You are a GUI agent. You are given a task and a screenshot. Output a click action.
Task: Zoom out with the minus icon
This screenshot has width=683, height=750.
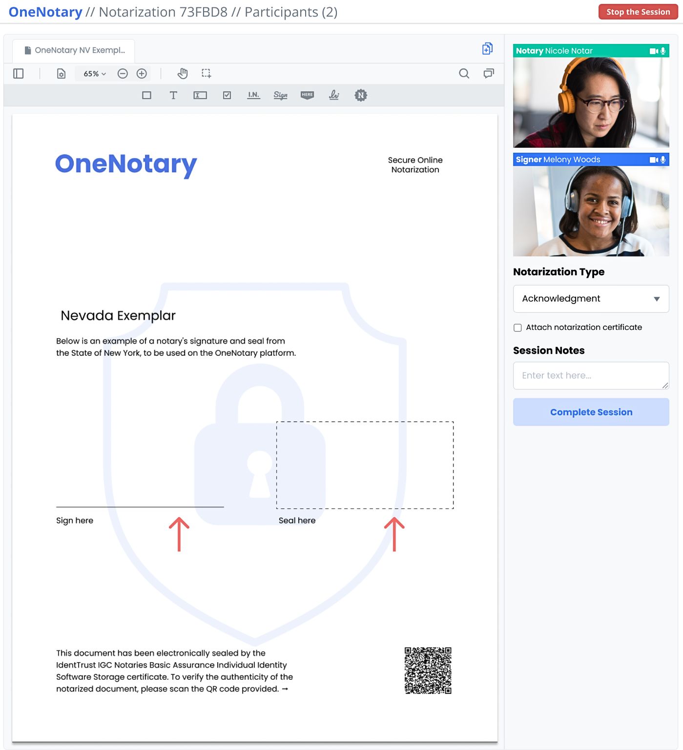[x=123, y=74]
